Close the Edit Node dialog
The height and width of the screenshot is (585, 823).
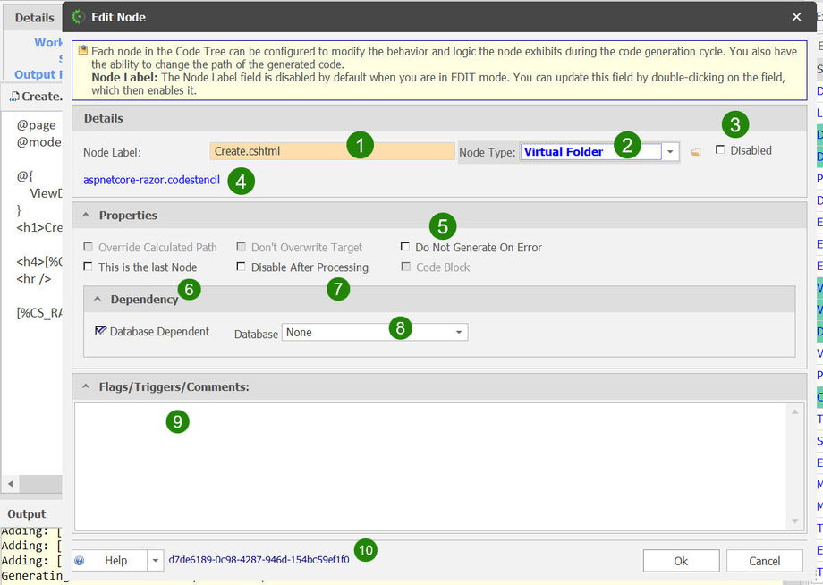point(797,17)
